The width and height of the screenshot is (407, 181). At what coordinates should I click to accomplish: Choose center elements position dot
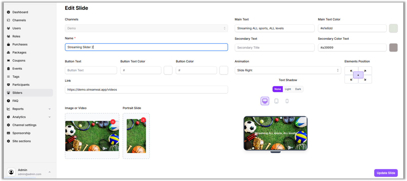(358, 75)
